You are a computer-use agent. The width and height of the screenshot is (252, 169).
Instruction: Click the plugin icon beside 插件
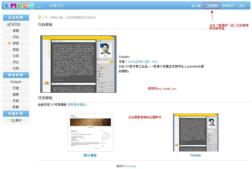(13, 120)
